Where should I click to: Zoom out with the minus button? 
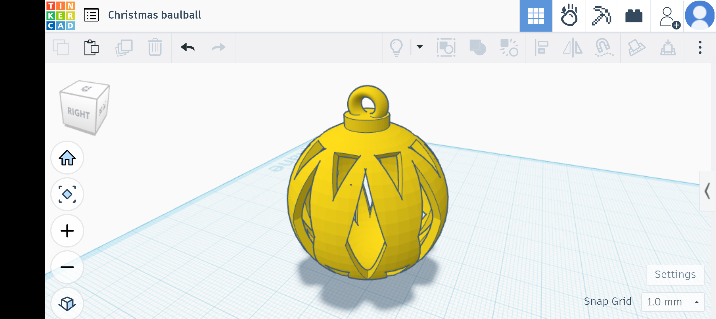(67, 267)
